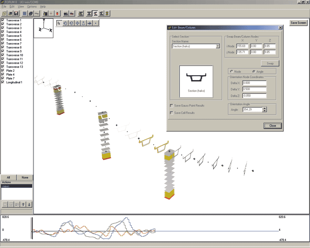Screen dimensions: 310x248
Task: Select the arrow pointer selection tool
Action: [59, 23]
